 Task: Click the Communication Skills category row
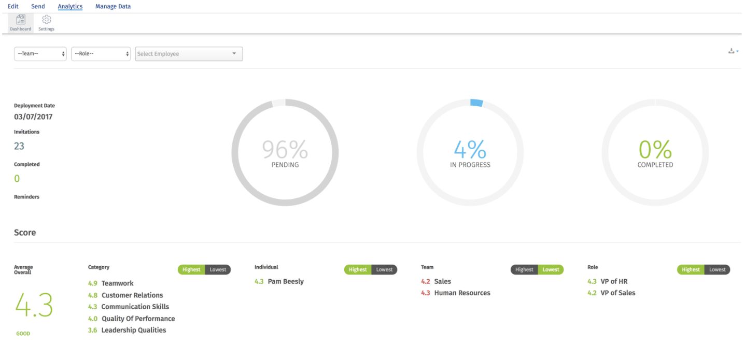(129, 307)
